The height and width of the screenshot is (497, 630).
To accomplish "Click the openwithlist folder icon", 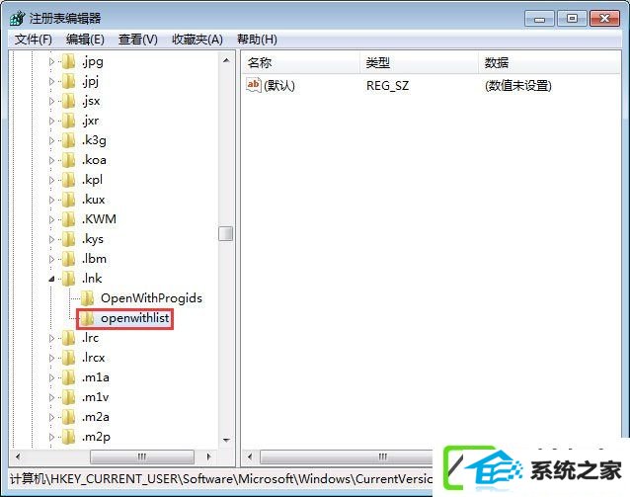I will [87, 318].
